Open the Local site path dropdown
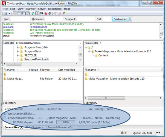Screen dimensions: 165x137 click(80, 43)
